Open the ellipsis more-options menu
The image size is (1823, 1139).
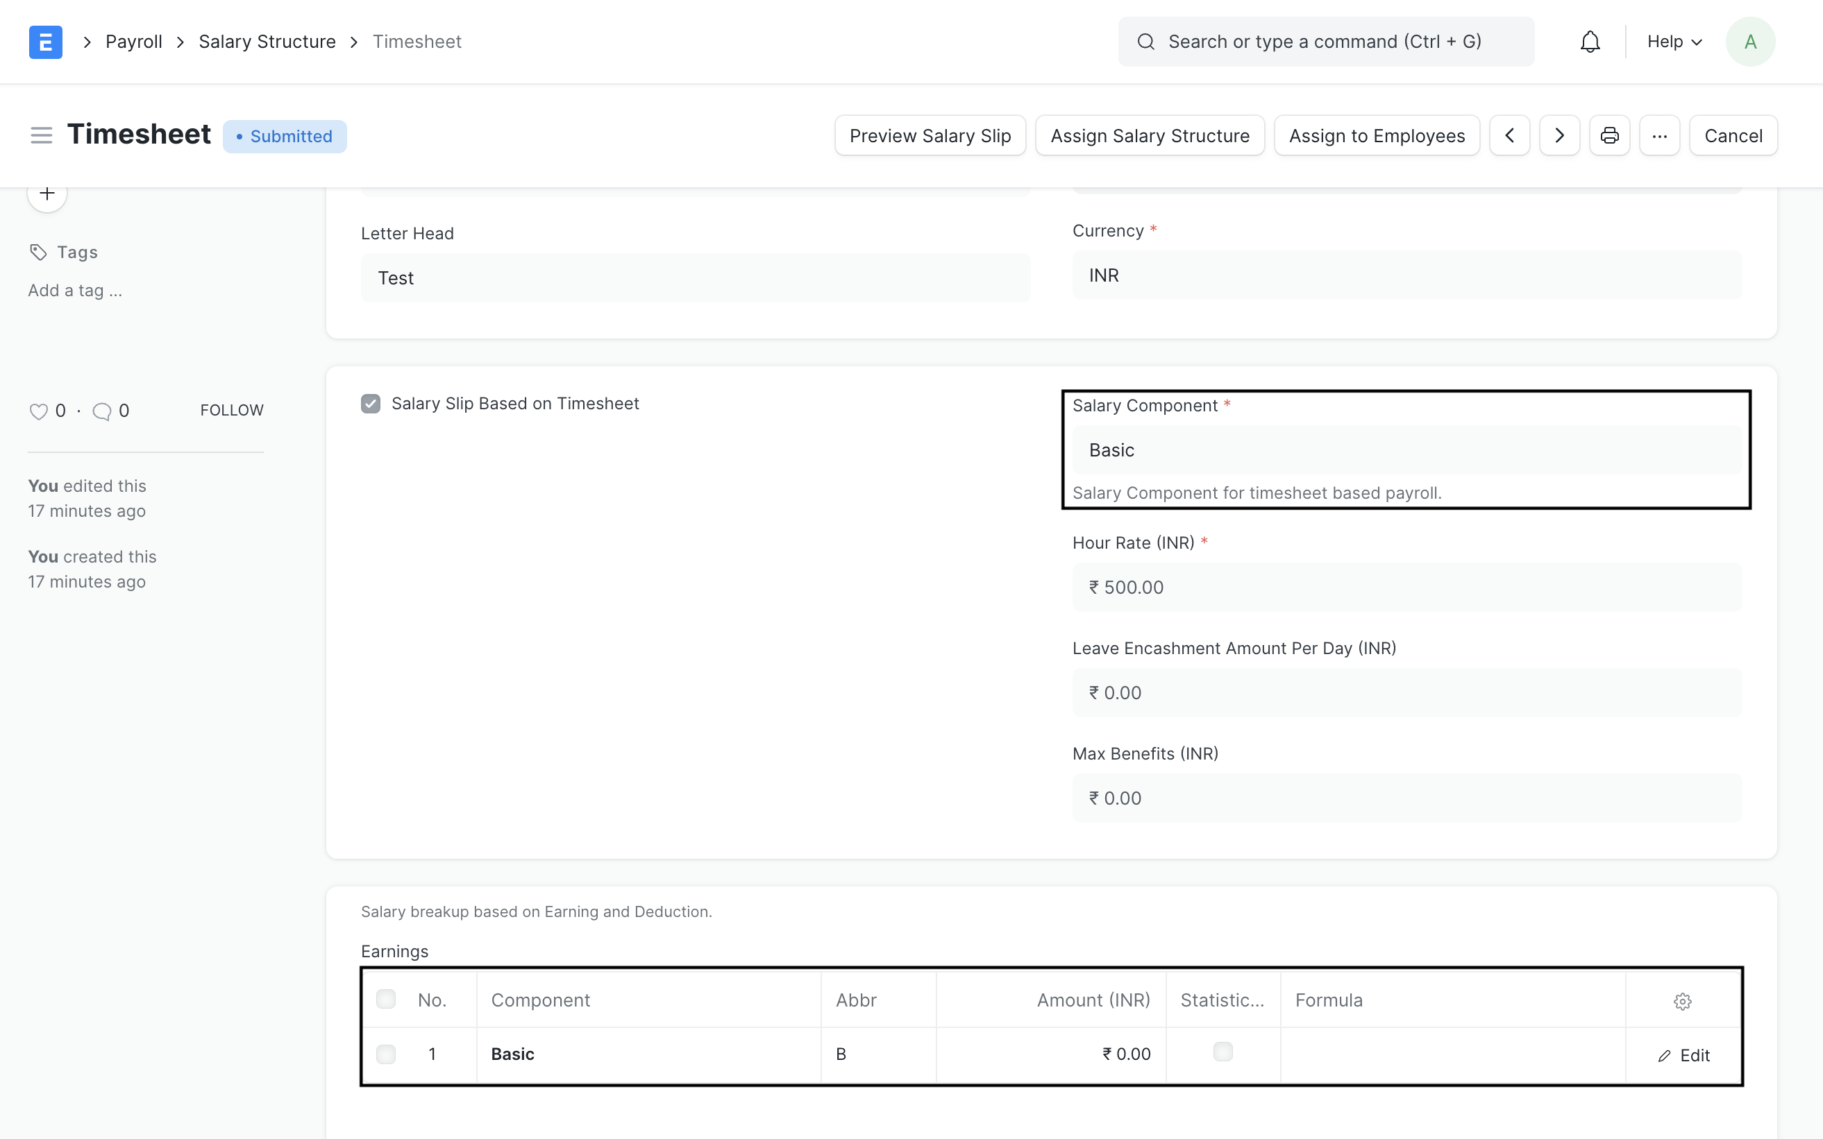pos(1659,135)
